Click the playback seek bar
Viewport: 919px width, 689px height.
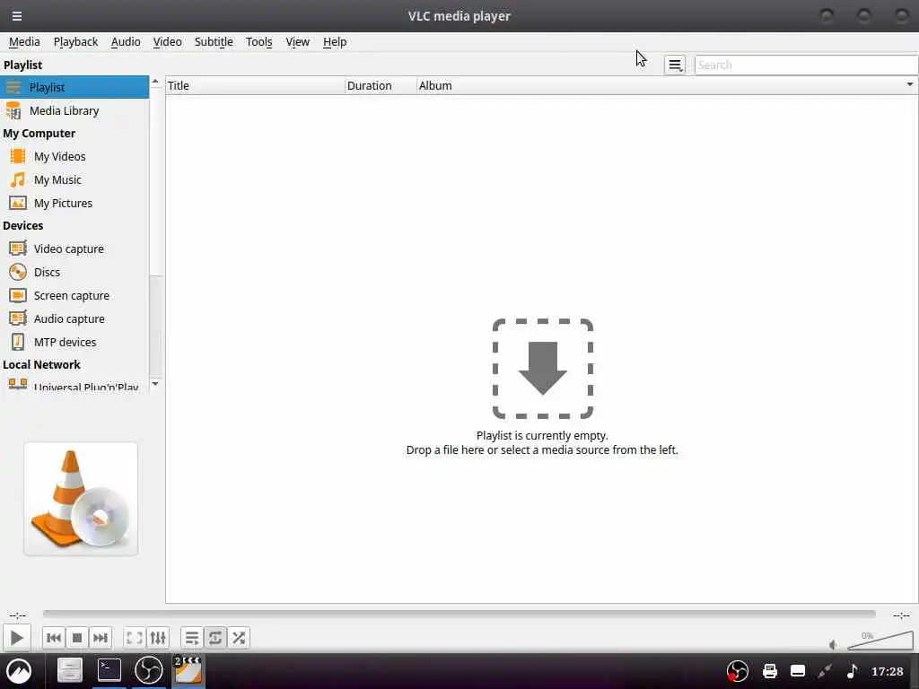(x=459, y=614)
